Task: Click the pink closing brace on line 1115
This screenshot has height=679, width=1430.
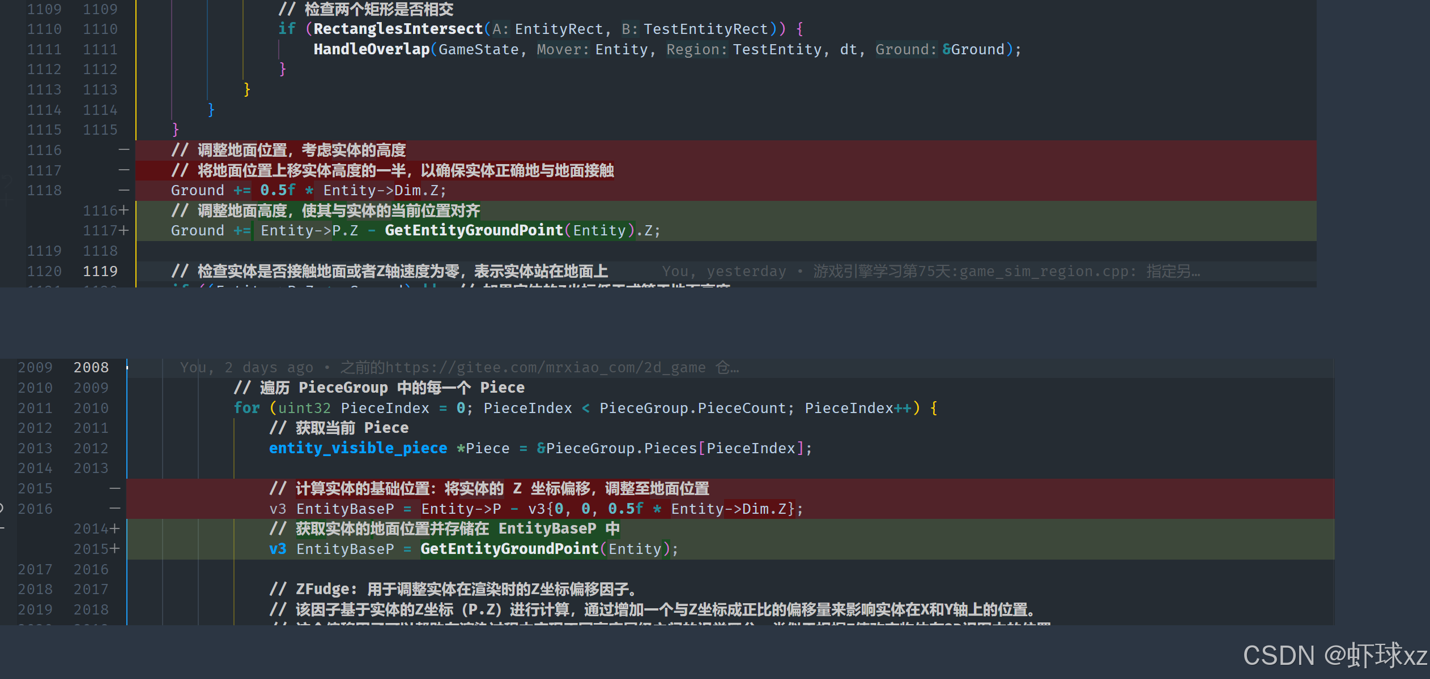Action: point(175,130)
